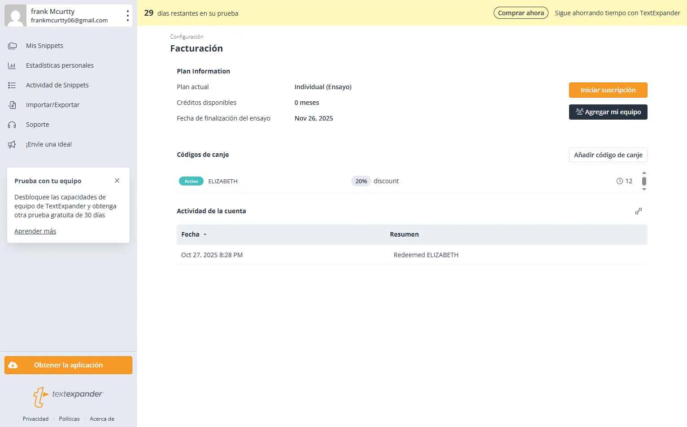This screenshot has width=687, height=427.
Task: Click the team icon in Agregar mi equipo
Action: click(579, 112)
